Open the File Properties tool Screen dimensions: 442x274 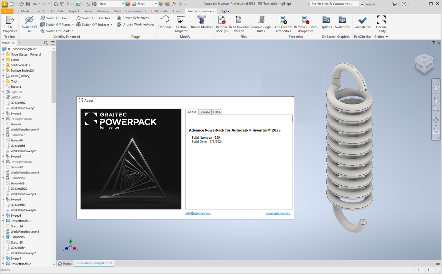click(10, 24)
